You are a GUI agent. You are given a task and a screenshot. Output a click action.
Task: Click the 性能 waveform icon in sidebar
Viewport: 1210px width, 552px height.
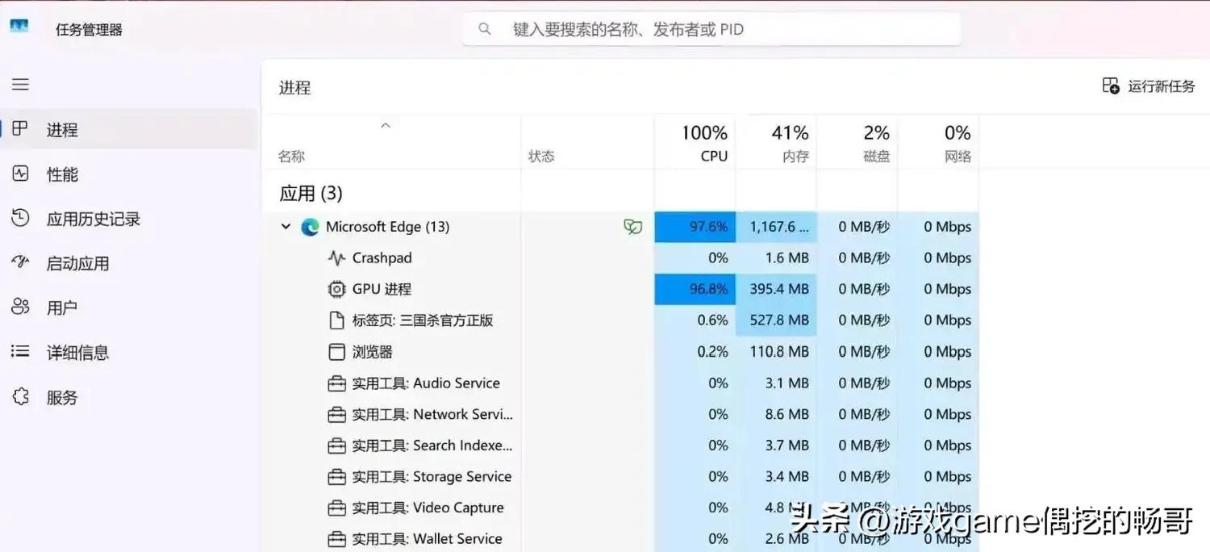tap(20, 174)
